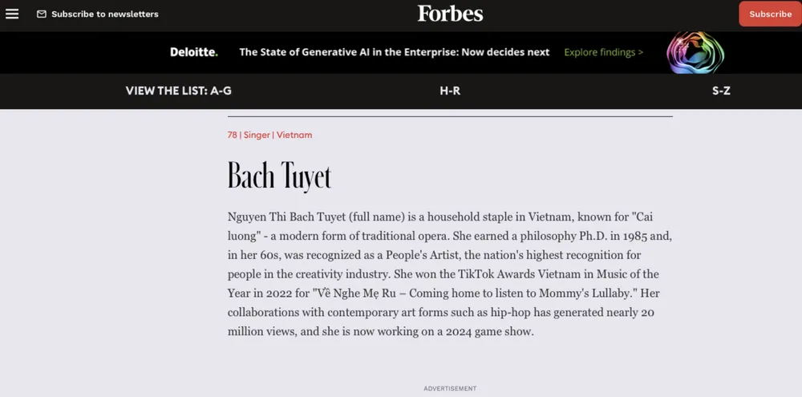Switch to the A-G list tab
This screenshot has height=397, width=802.
179,91
